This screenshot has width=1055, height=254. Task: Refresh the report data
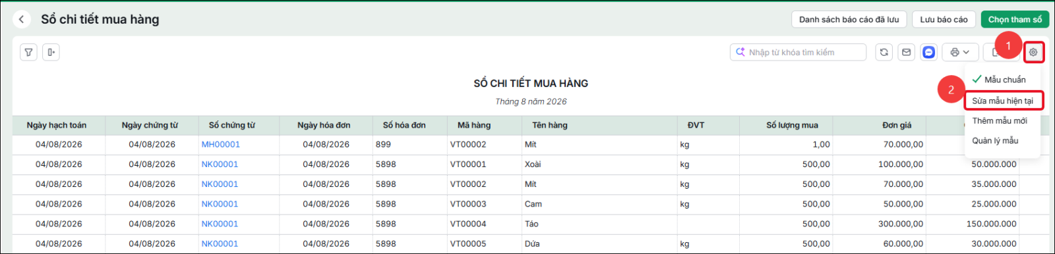[884, 52]
